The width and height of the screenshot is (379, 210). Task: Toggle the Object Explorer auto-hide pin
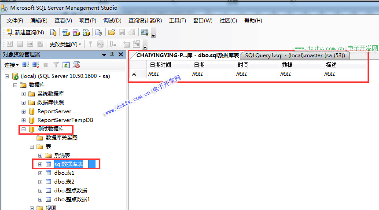[x=112, y=55]
